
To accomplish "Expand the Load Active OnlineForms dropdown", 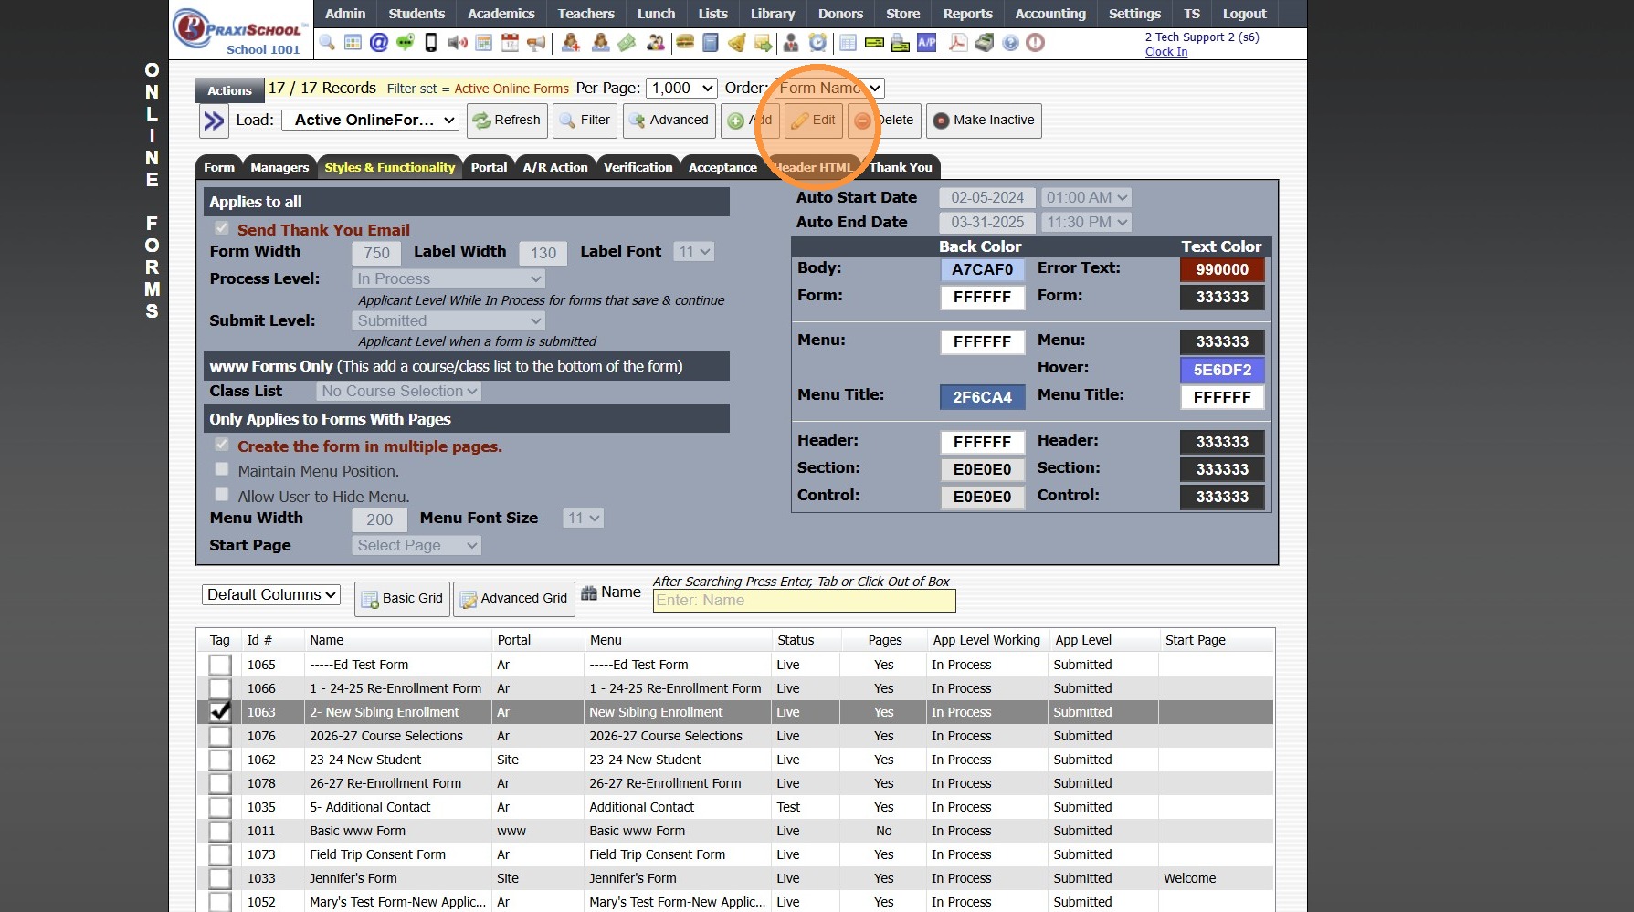I will [x=370, y=121].
